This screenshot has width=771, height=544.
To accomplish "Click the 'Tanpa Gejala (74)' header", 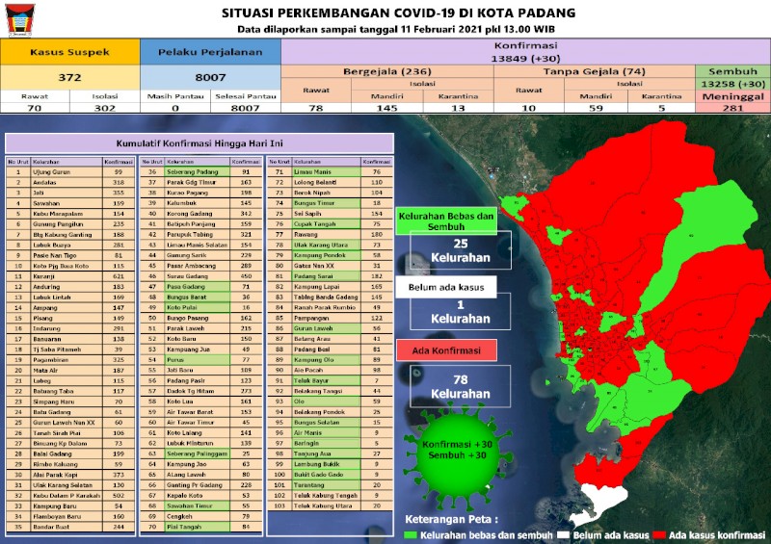I will click(x=594, y=72).
